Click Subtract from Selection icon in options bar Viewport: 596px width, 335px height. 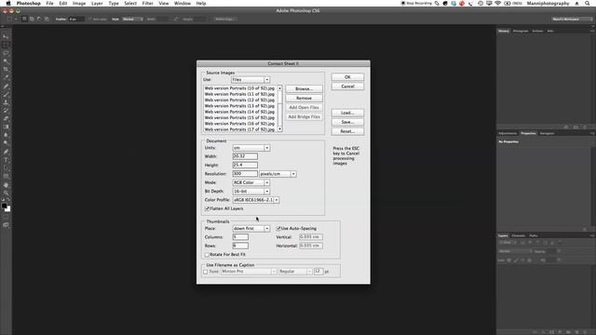pyautogui.click(x=39, y=19)
